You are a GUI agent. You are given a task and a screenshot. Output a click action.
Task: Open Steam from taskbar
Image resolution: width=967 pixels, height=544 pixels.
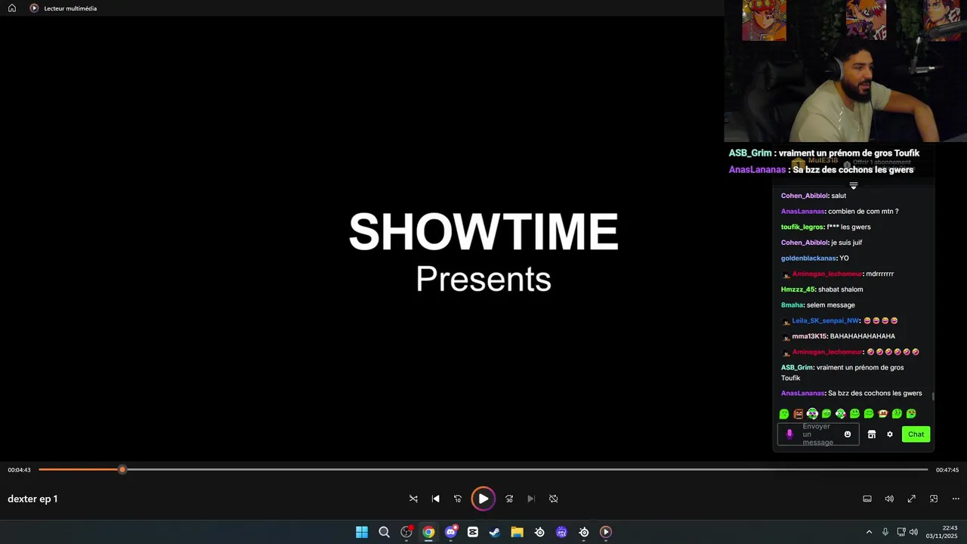(495, 532)
